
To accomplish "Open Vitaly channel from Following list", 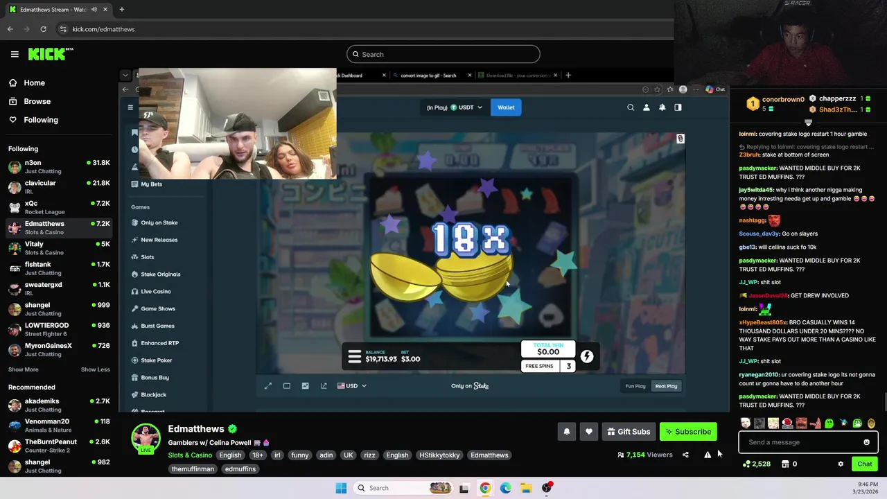I will click(59, 248).
